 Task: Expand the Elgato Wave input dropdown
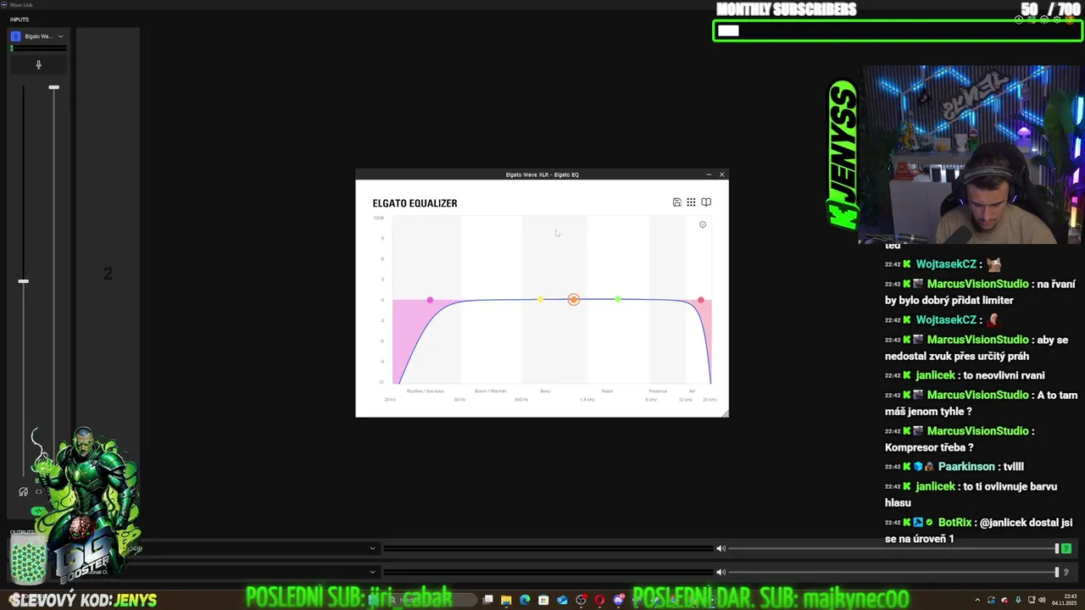tap(60, 36)
